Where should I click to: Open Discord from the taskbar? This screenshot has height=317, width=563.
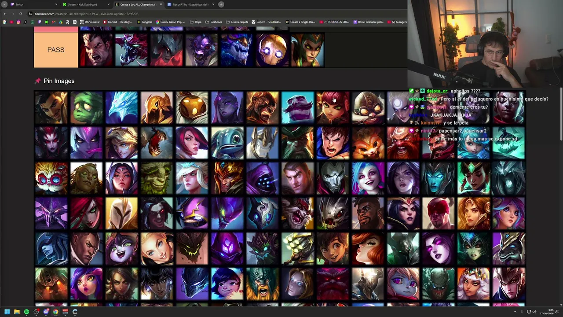coord(46,312)
